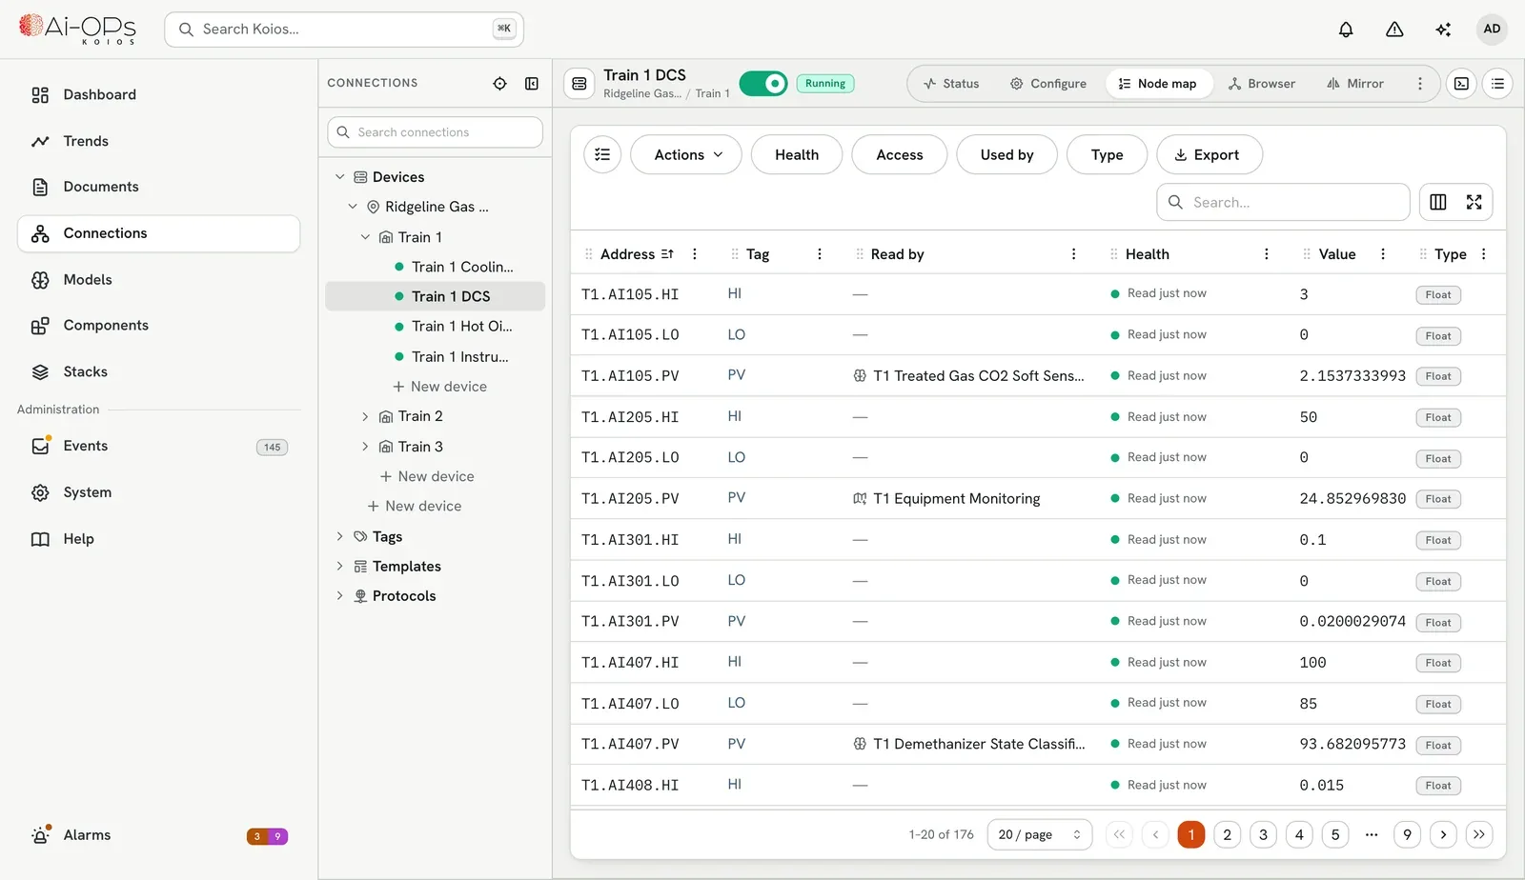
Task: Select Train 1 Hot Oil device in tree
Action: pyautogui.click(x=436, y=327)
